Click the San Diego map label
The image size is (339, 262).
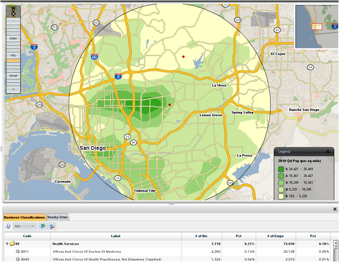[93, 148]
